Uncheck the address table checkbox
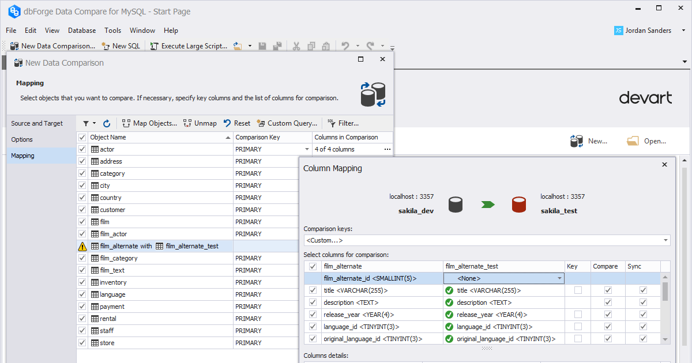 [82, 161]
